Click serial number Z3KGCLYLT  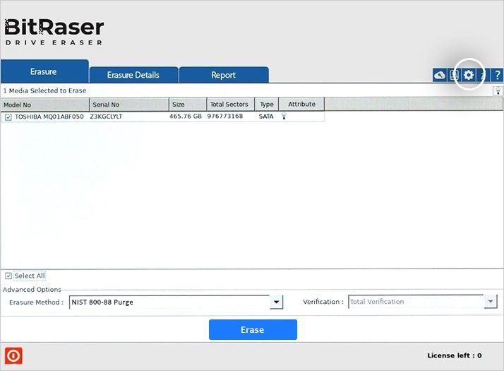pos(106,117)
